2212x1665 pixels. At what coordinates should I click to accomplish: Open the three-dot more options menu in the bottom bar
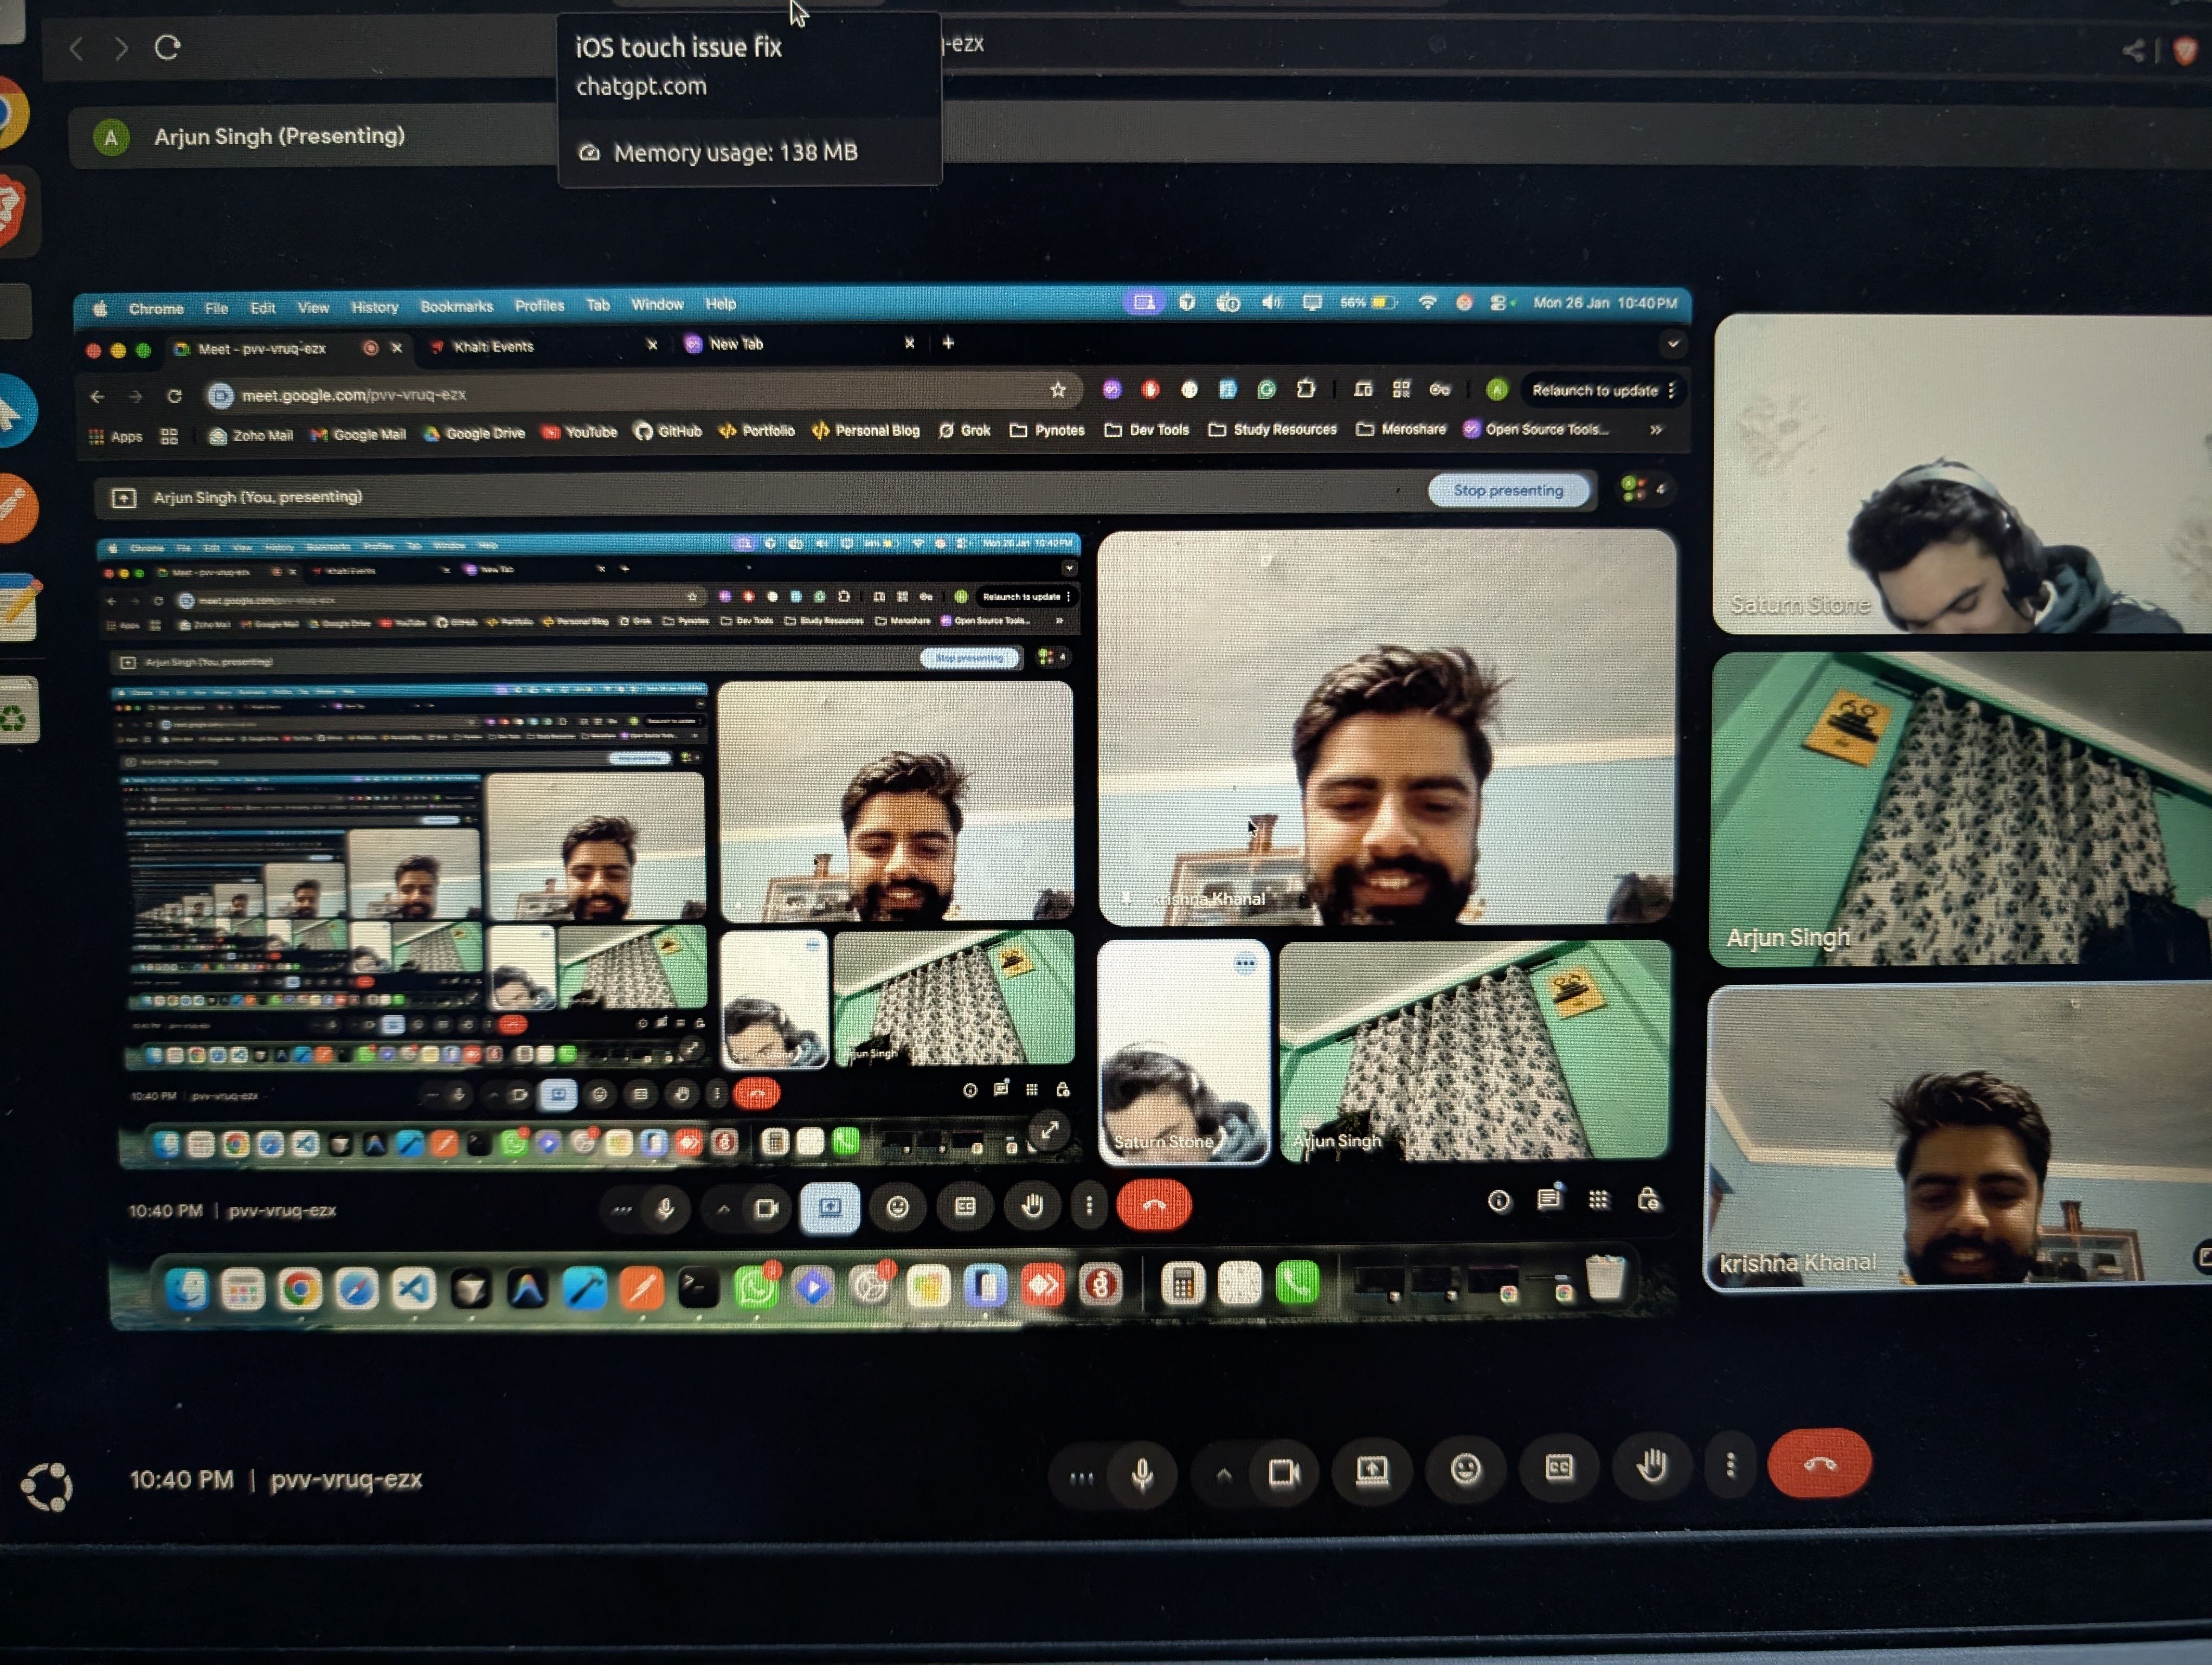1731,1466
